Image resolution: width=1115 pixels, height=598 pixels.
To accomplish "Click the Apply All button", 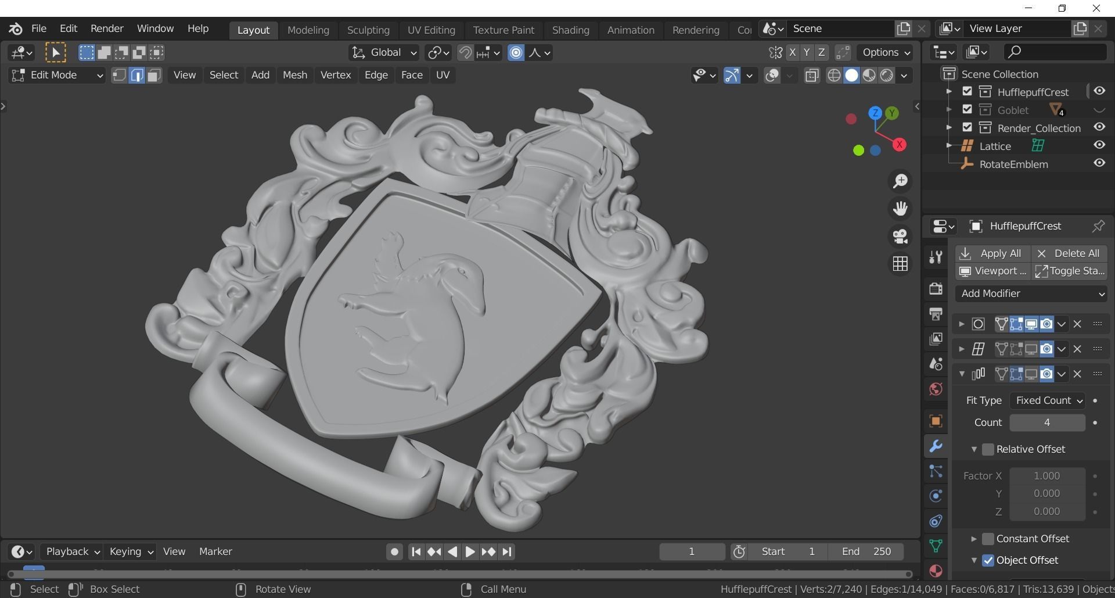I will click(x=992, y=253).
